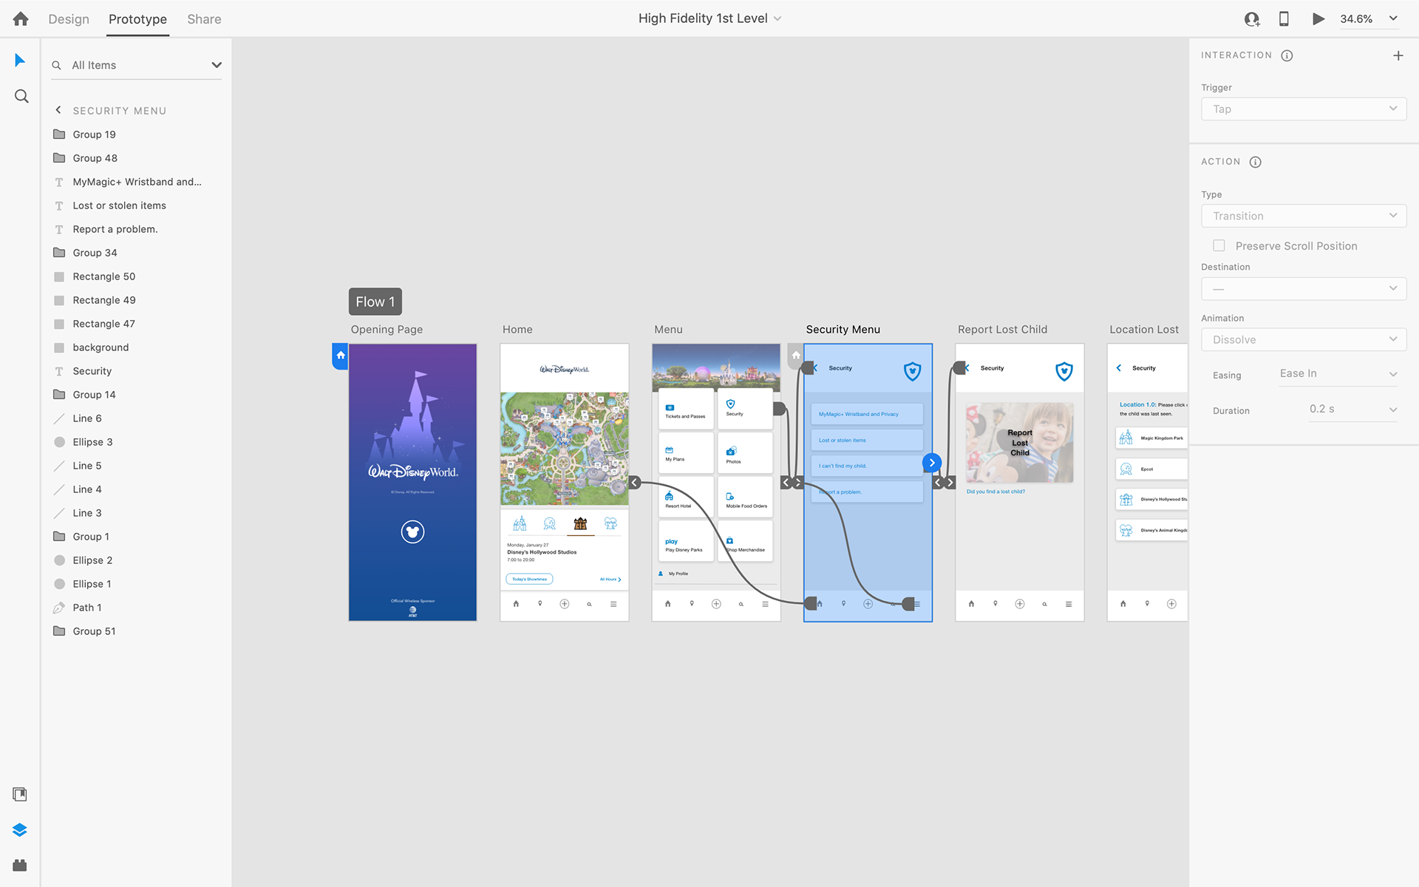Switch to the Share tab

[204, 19]
